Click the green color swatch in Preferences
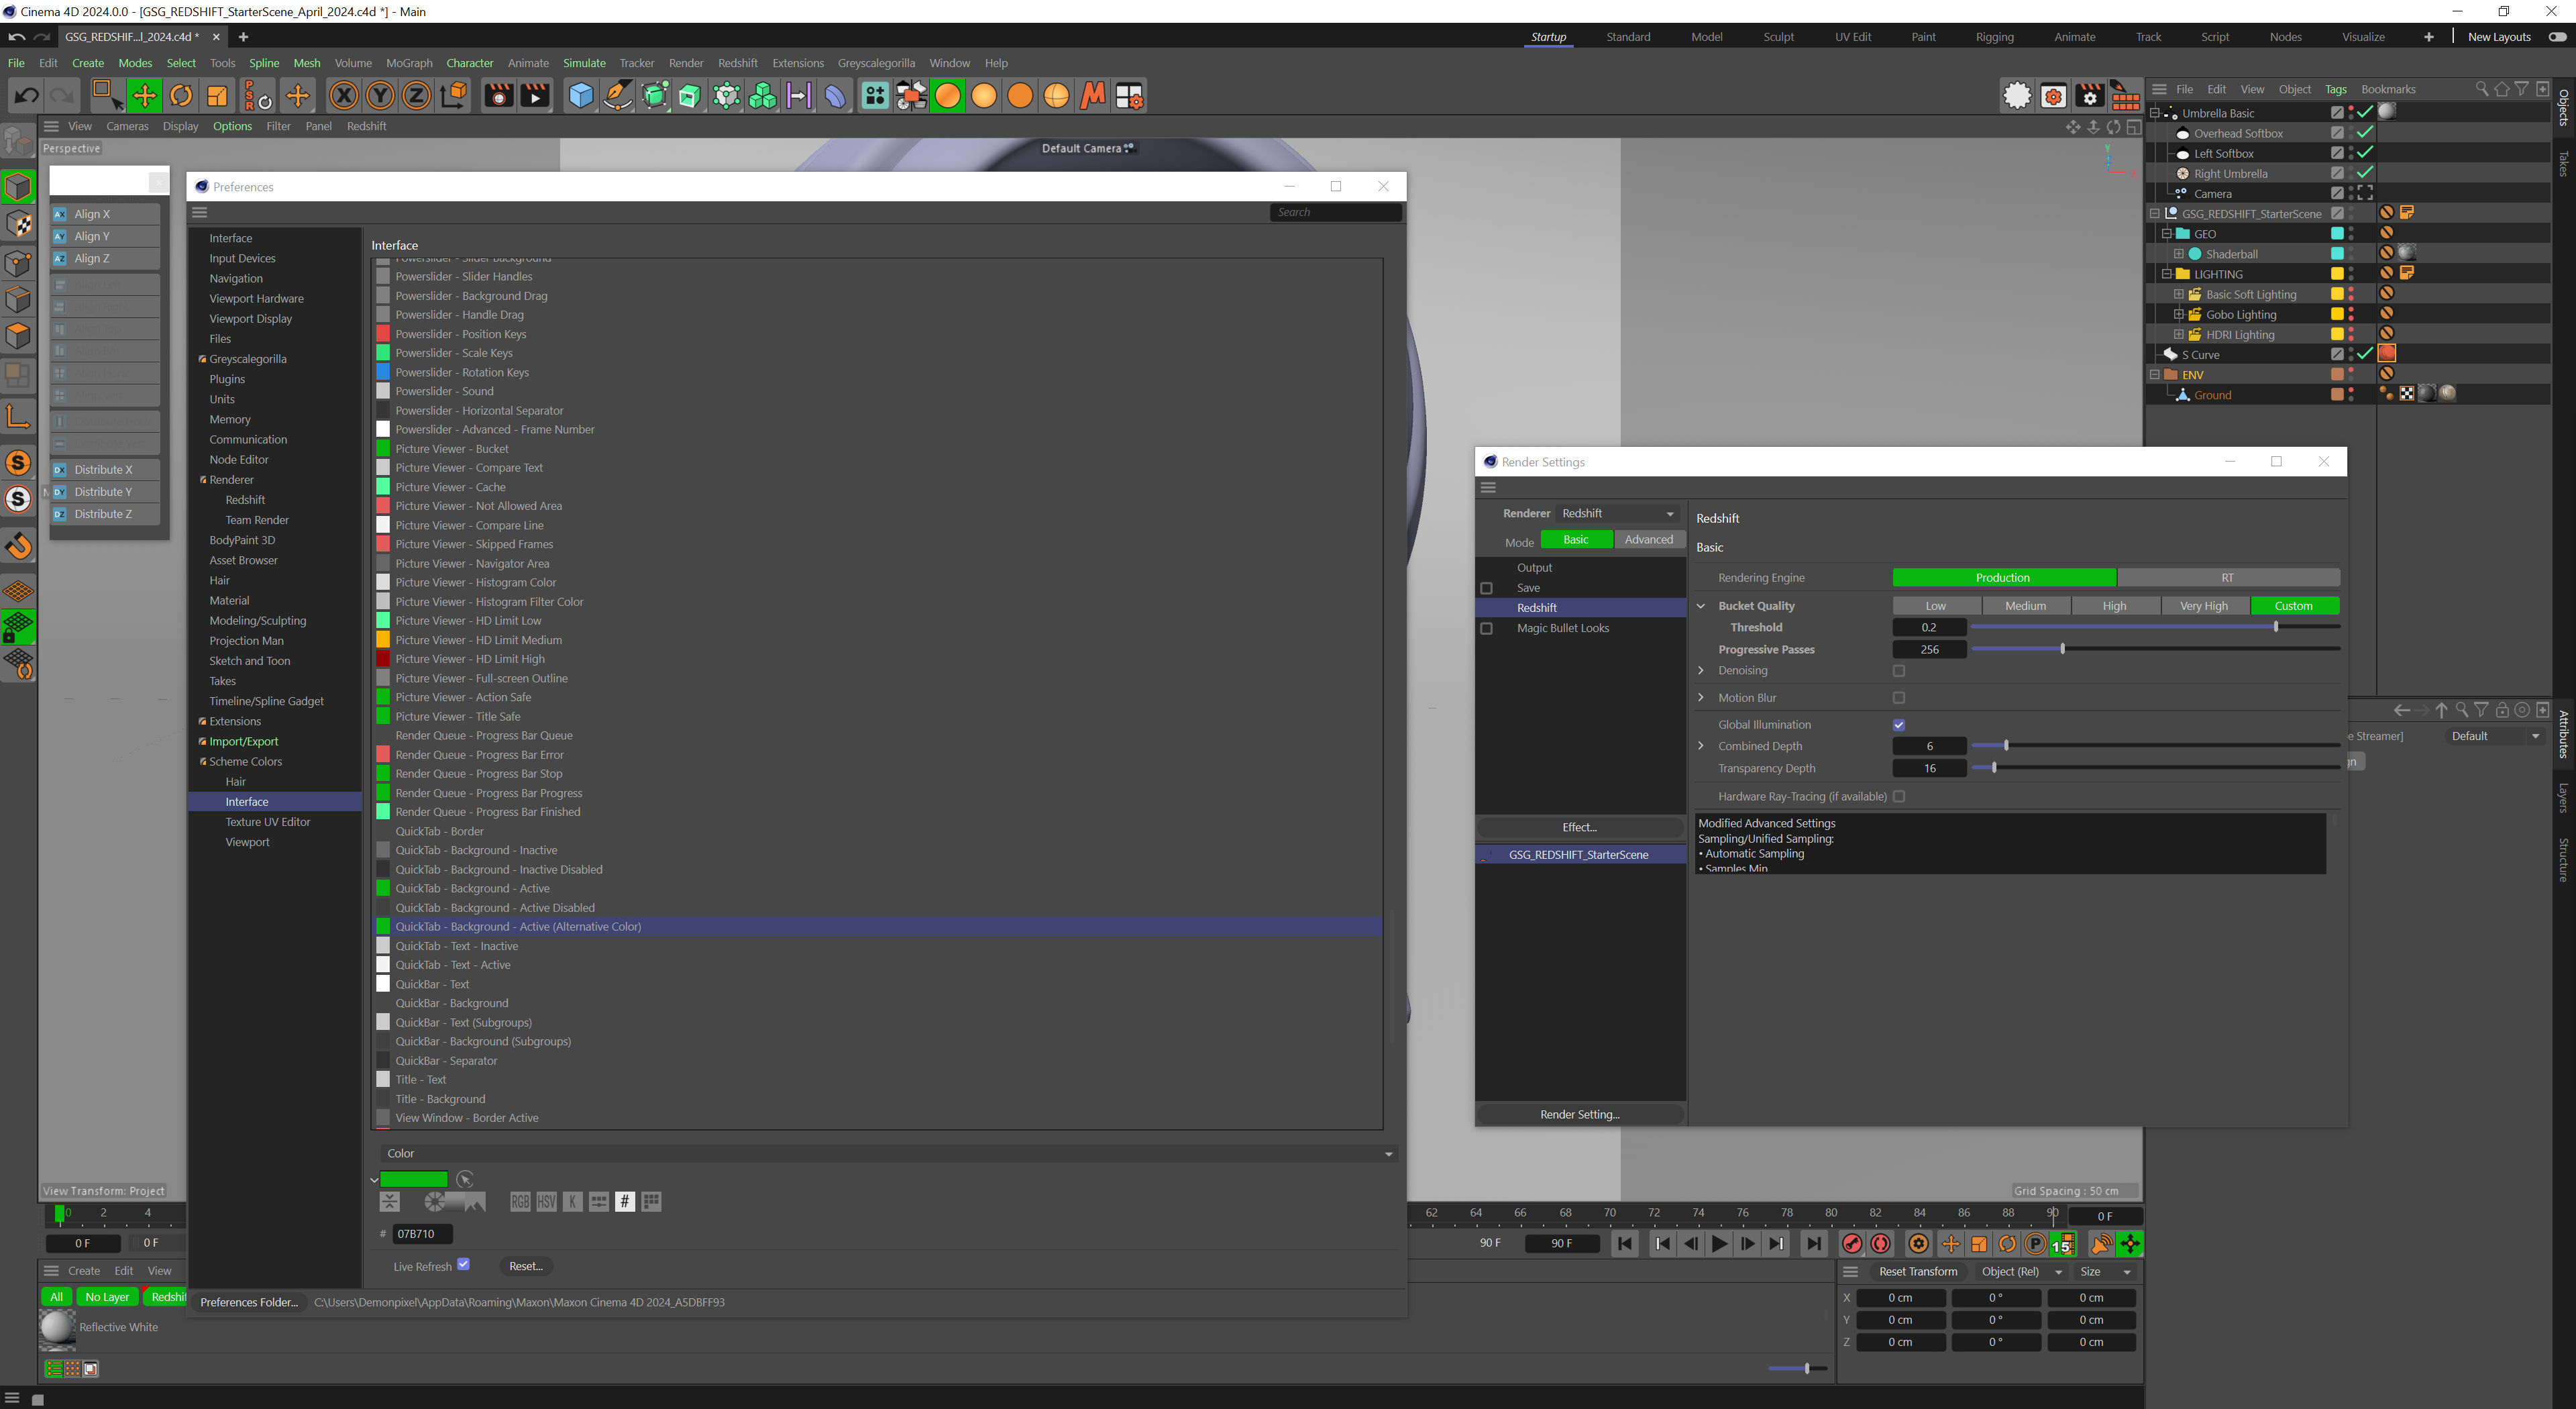The image size is (2576, 1409). 414,1180
